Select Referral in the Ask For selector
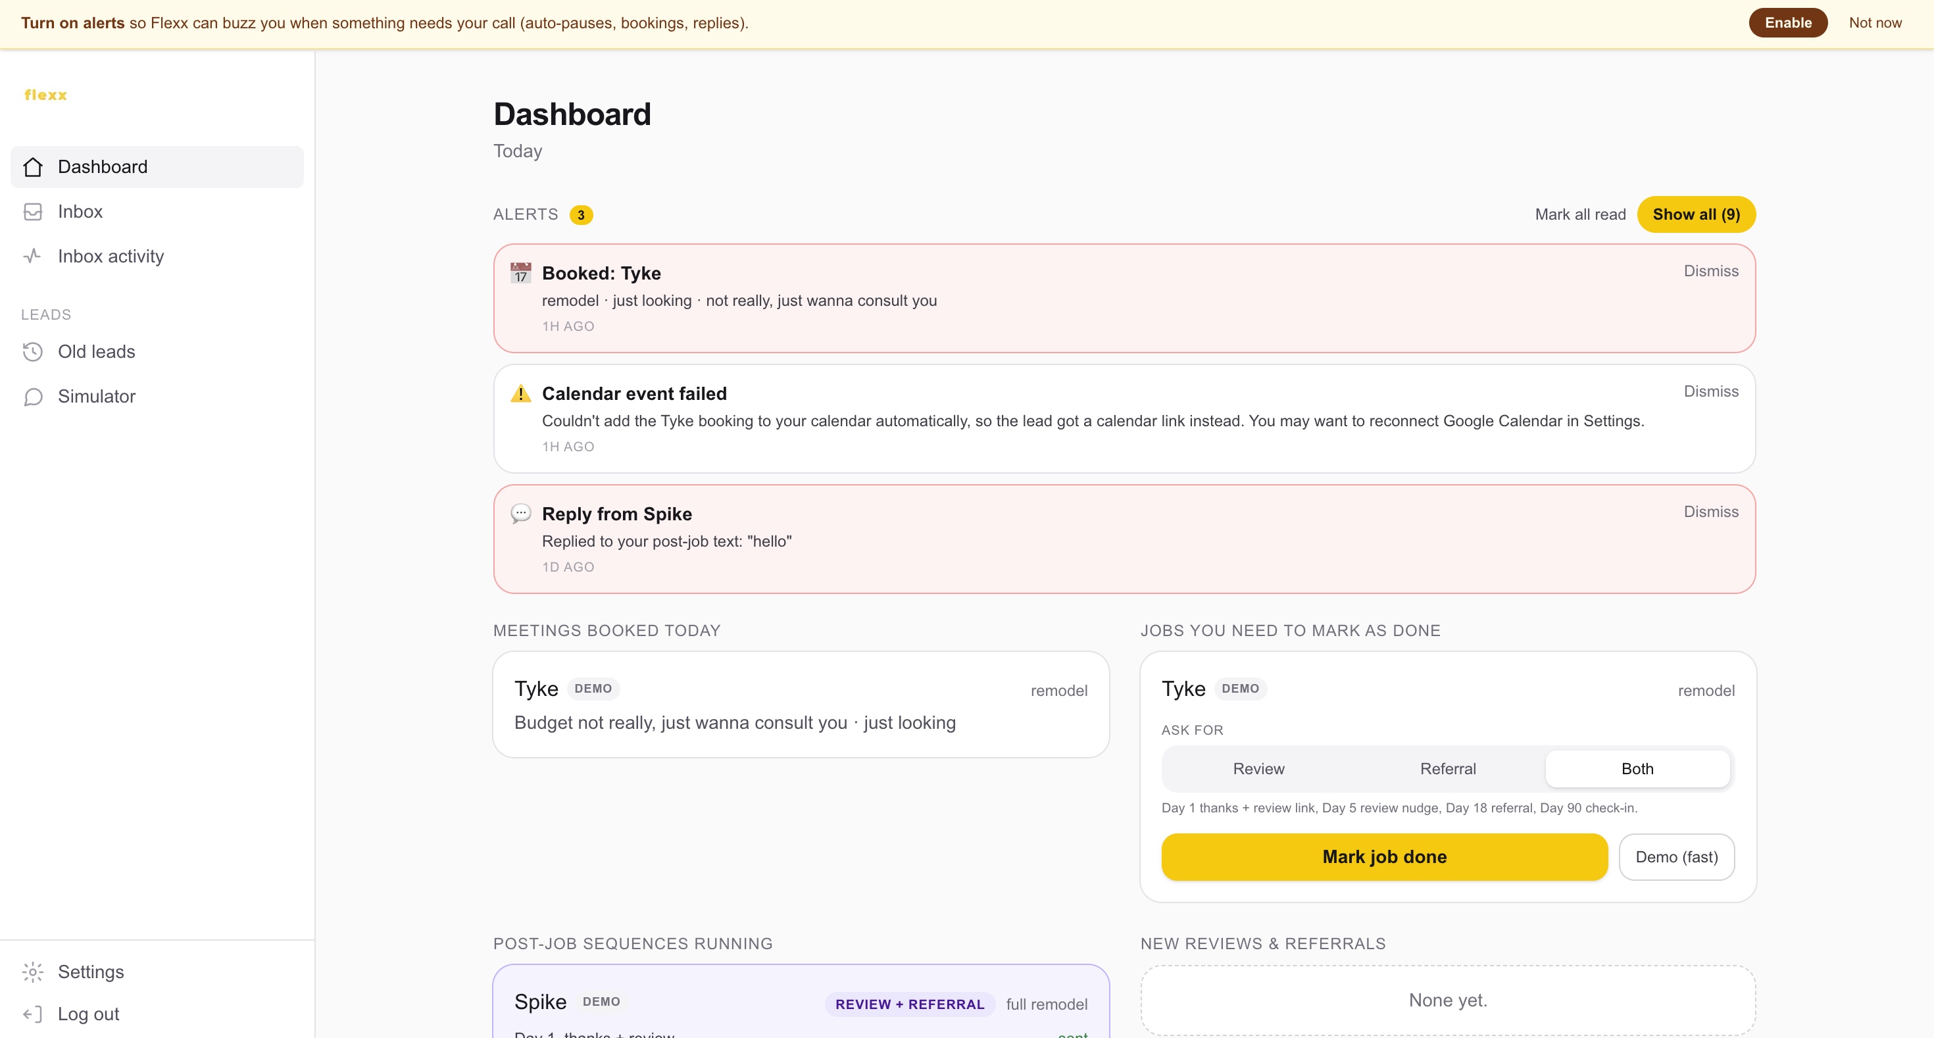 [x=1449, y=768]
